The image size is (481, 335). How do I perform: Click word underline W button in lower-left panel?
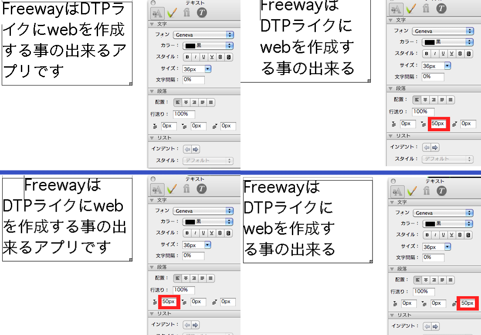coord(212,233)
